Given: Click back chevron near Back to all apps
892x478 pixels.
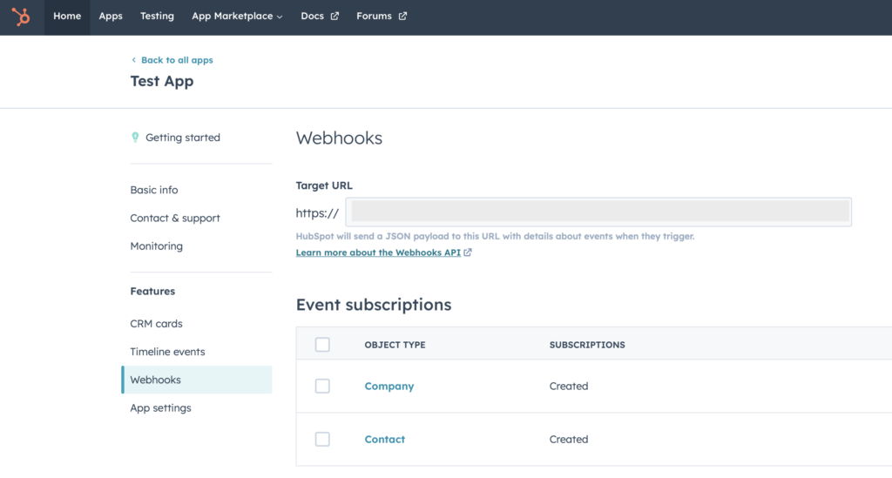Looking at the screenshot, I should 134,60.
